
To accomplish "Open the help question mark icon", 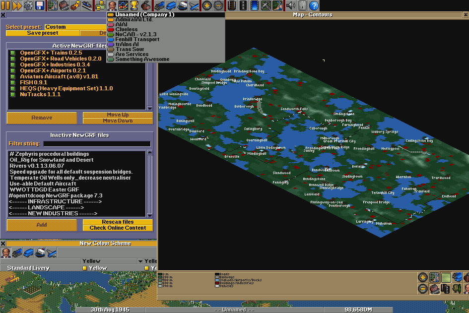I will 314,5.
